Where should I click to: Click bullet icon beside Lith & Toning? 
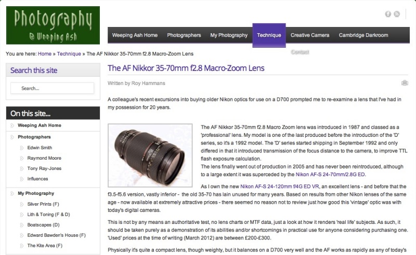coord(22,215)
